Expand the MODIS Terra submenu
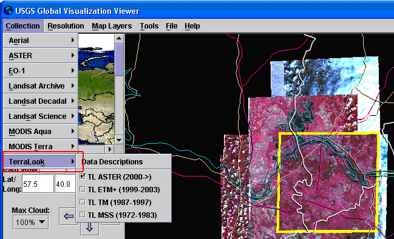 point(41,146)
